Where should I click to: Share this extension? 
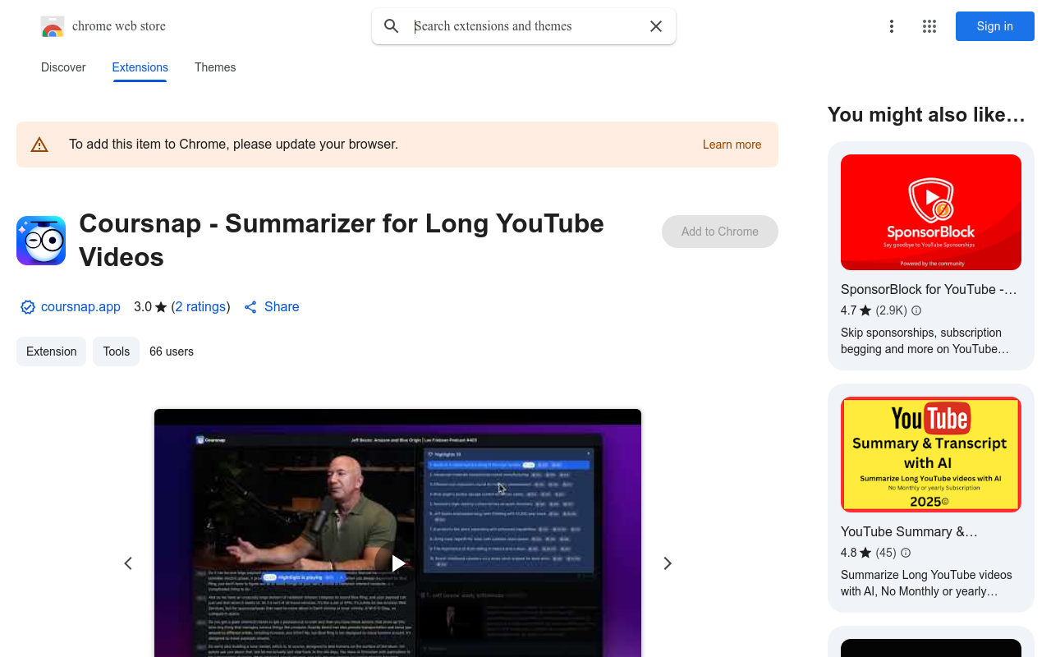click(272, 306)
